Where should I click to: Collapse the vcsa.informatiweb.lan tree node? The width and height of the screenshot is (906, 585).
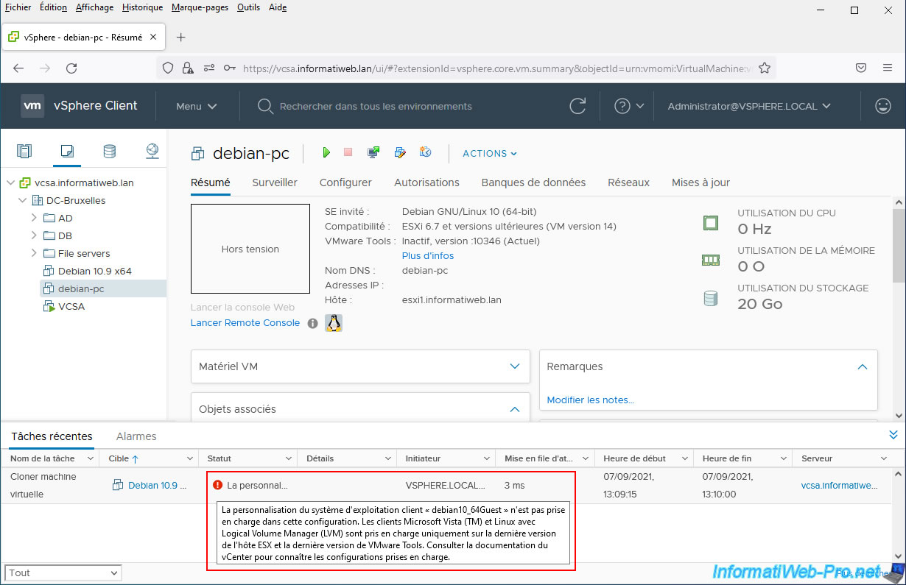click(x=10, y=182)
